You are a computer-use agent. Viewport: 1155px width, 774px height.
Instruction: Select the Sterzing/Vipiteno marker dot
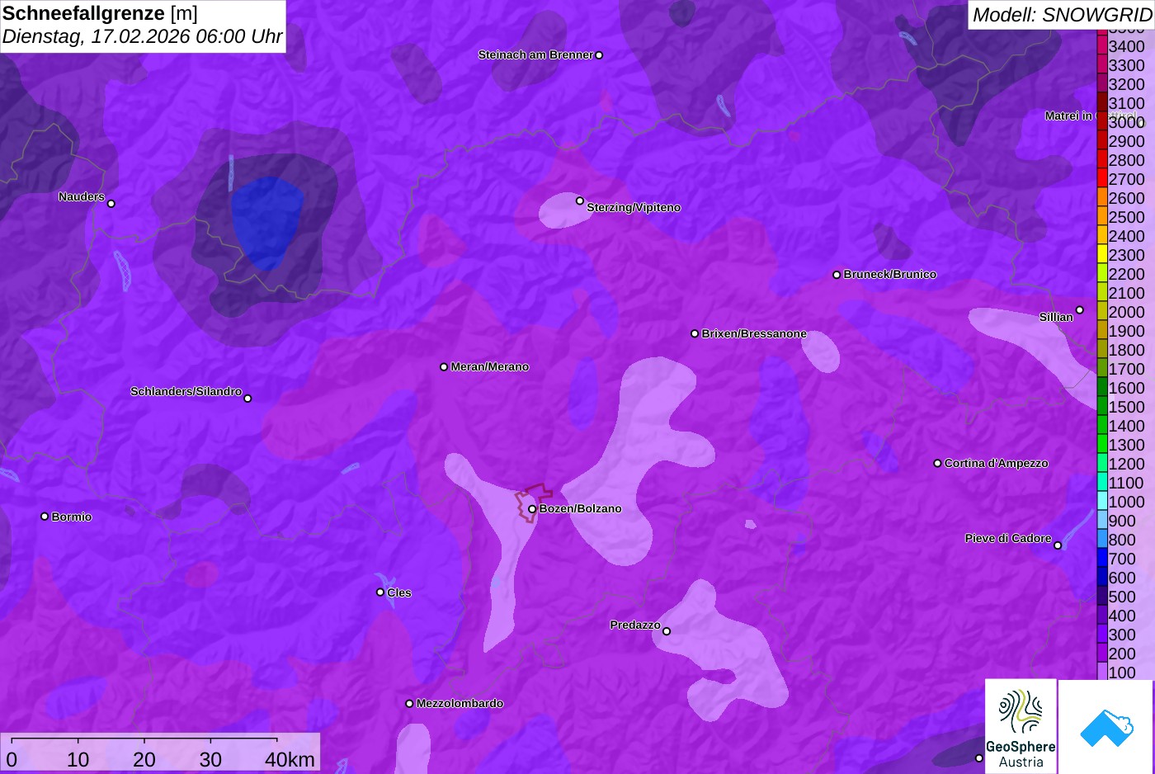[x=580, y=201]
